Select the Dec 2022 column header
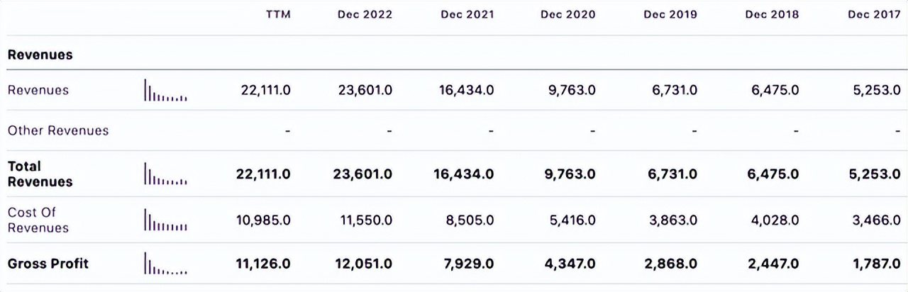The image size is (908, 292). [365, 15]
